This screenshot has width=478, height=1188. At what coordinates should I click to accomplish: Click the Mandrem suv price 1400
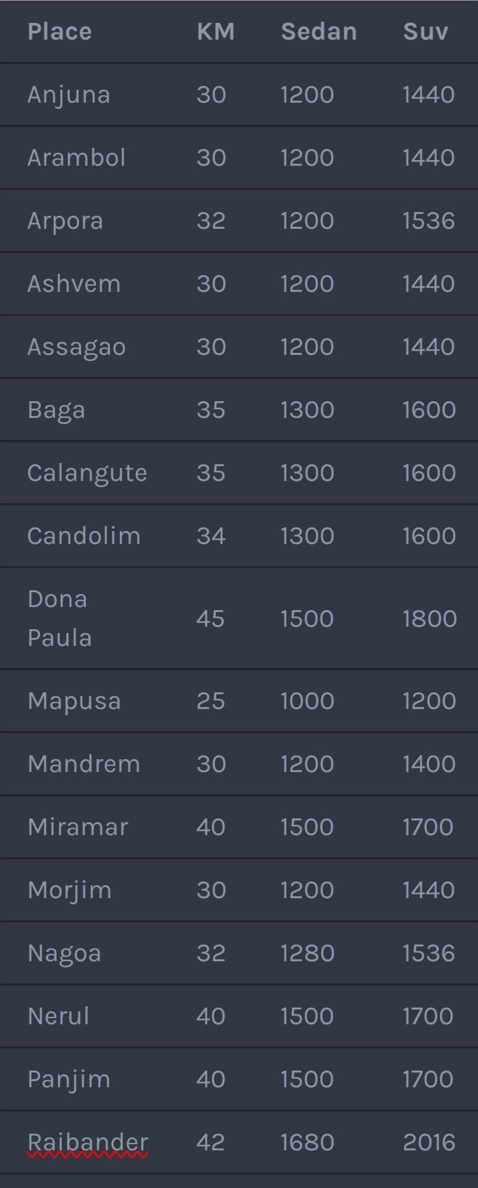click(x=429, y=764)
